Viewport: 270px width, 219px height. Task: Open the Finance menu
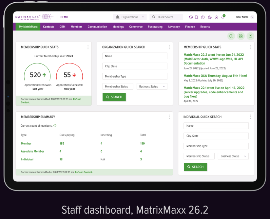click(190, 27)
